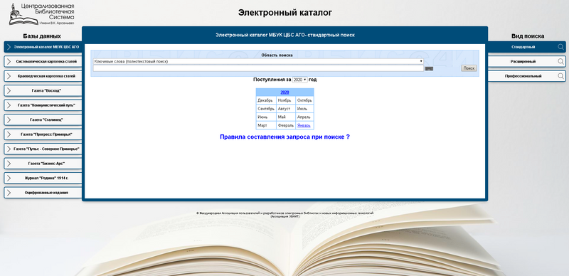The height and width of the screenshot is (276, 569).
Task: Click into the search text input field
Action: tap(258, 68)
